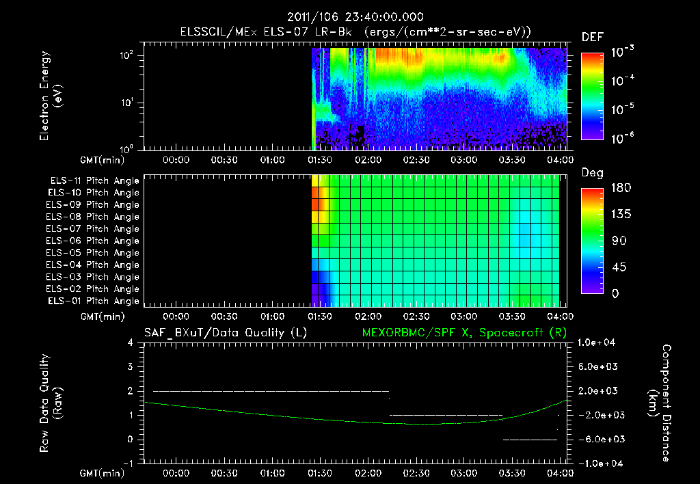Click the 1.0e+04 tick on the distance axis
The height and width of the screenshot is (484, 700).
point(597,342)
